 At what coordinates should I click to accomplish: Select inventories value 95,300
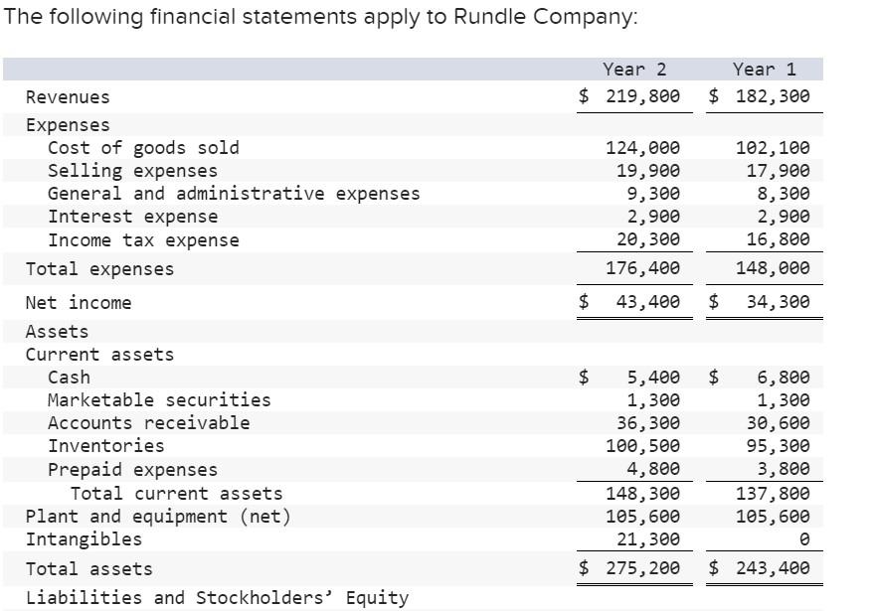coord(779,446)
